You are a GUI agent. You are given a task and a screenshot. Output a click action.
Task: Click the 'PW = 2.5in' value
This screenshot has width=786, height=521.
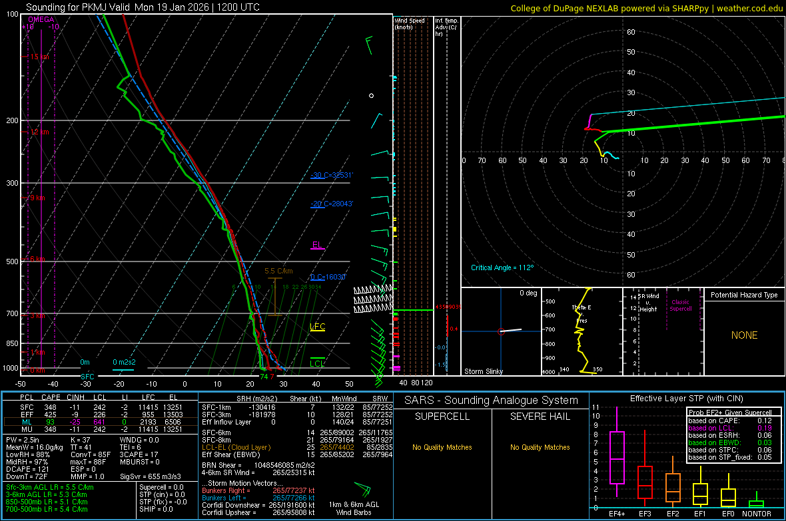pos(23,440)
